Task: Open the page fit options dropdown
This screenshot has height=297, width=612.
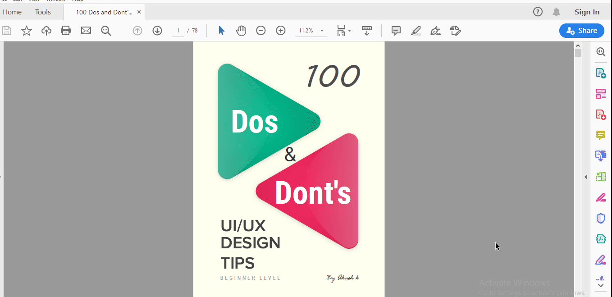Action: coord(344,31)
